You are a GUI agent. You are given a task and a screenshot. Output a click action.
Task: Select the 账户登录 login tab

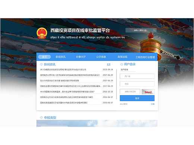pyautogui.click(x=124, y=70)
